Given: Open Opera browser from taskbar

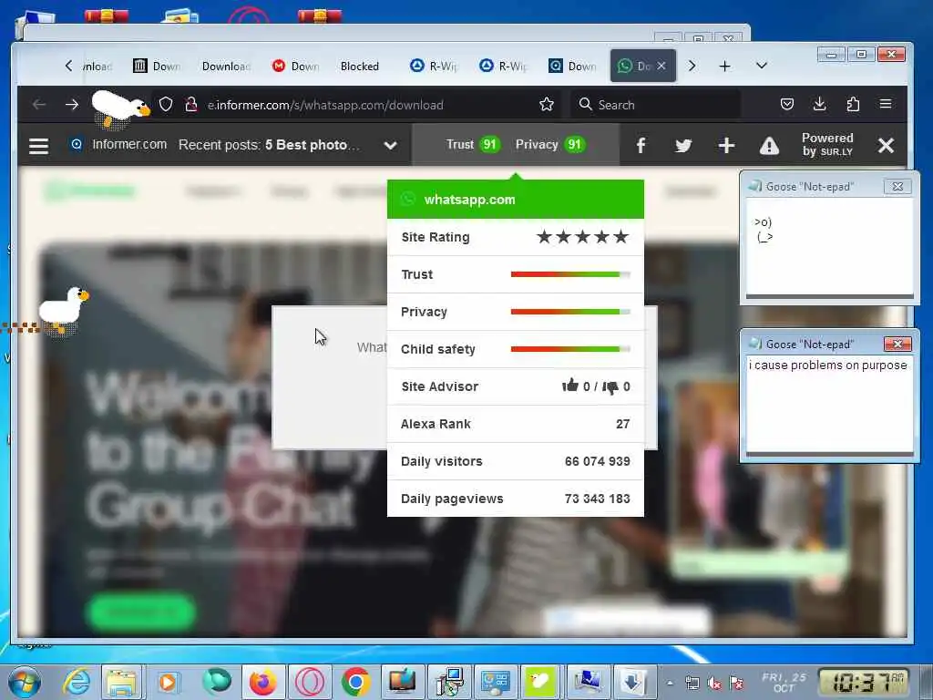Looking at the screenshot, I should [310, 682].
